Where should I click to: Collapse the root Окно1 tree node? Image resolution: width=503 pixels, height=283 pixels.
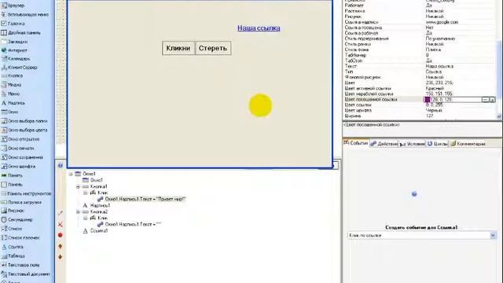(71, 174)
